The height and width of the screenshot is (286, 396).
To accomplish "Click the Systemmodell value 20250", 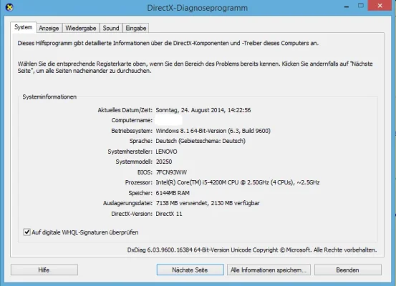I will (164, 162).
